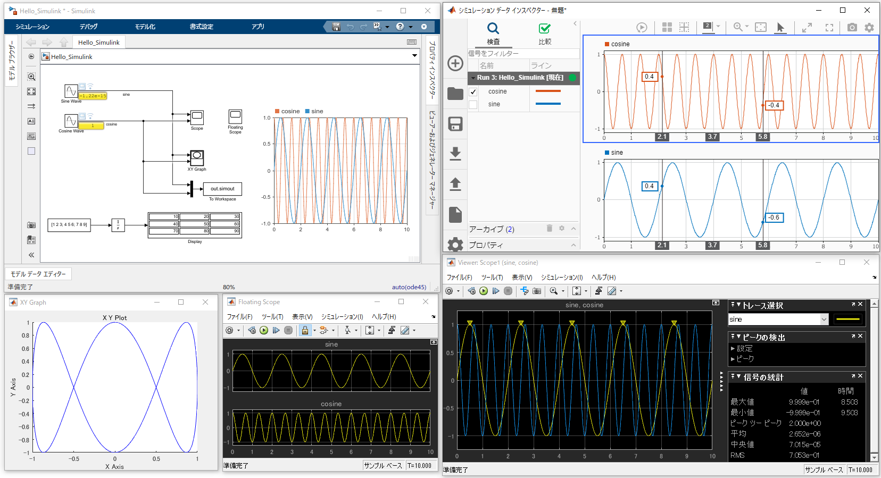
Task: Click the camera snapshot icon in Data Inspector
Action: pos(852,27)
